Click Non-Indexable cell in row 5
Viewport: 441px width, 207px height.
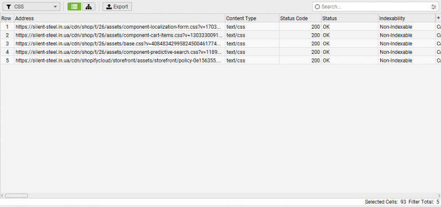[x=407, y=60]
